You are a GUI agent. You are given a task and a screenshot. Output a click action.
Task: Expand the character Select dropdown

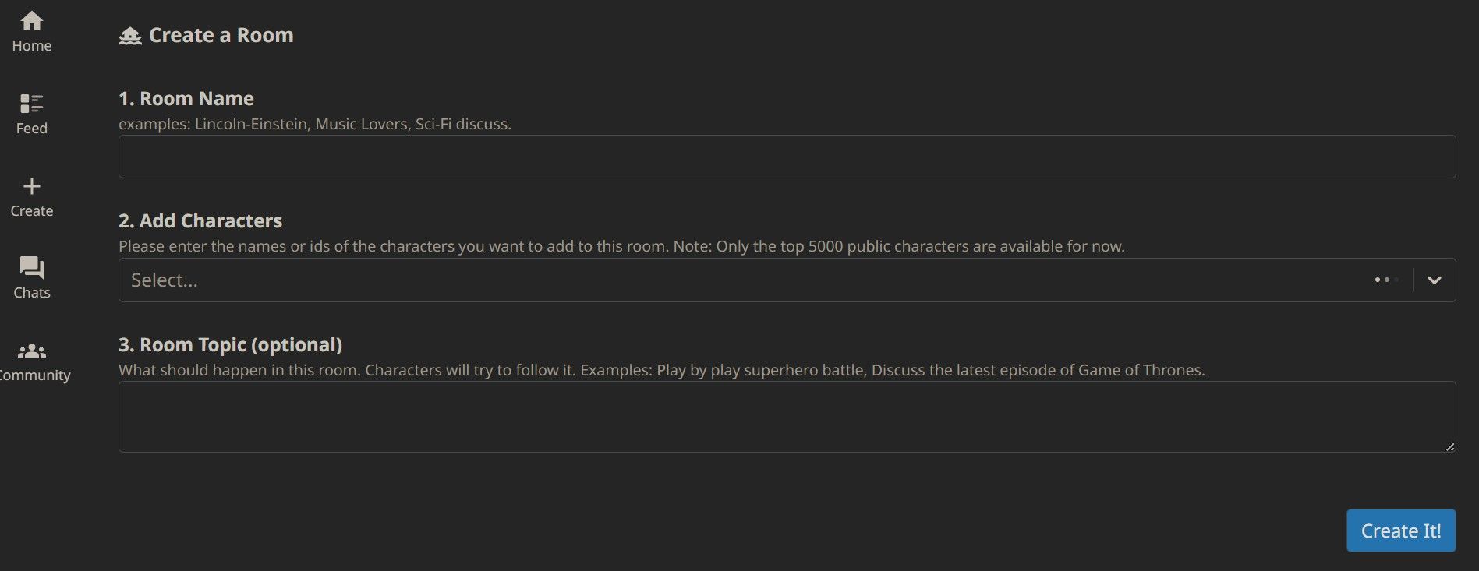point(1435,280)
